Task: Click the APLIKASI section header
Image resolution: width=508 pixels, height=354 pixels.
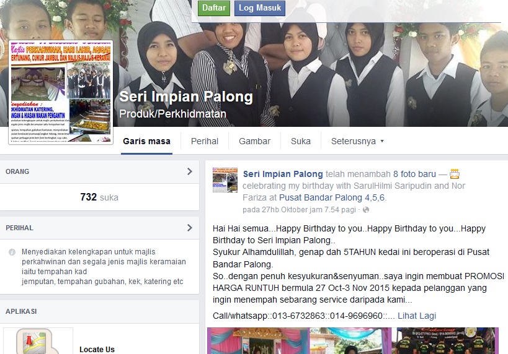Action: coord(99,312)
